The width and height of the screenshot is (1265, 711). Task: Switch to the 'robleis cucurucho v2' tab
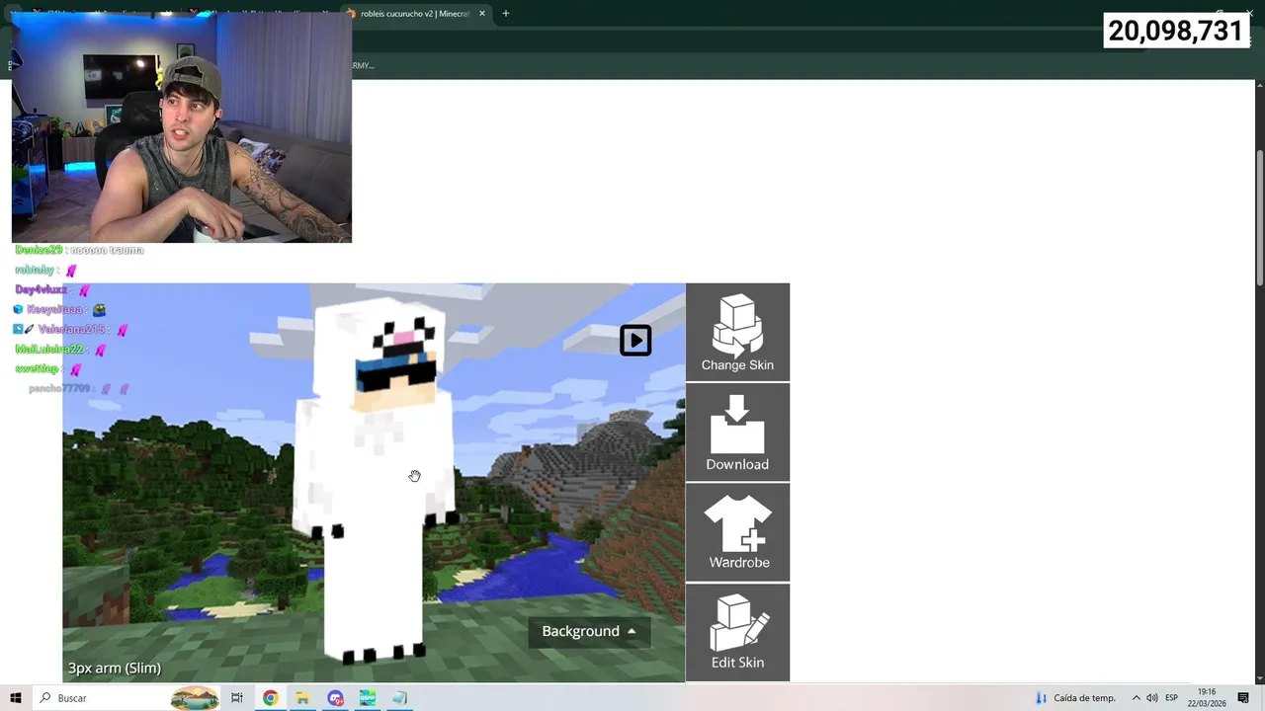point(414,14)
